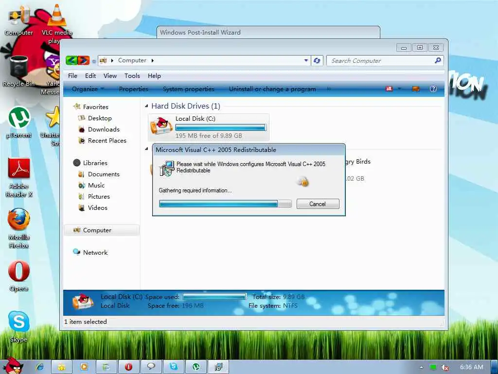This screenshot has width=498, height=374.
Task: Select Downloads in navigation pane
Action: [x=104, y=129]
